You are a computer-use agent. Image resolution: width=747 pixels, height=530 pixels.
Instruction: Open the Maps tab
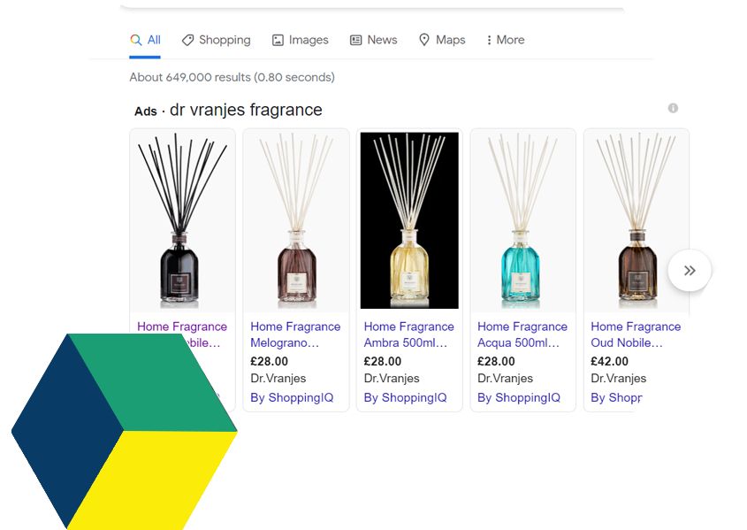pyautogui.click(x=442, y=40)
